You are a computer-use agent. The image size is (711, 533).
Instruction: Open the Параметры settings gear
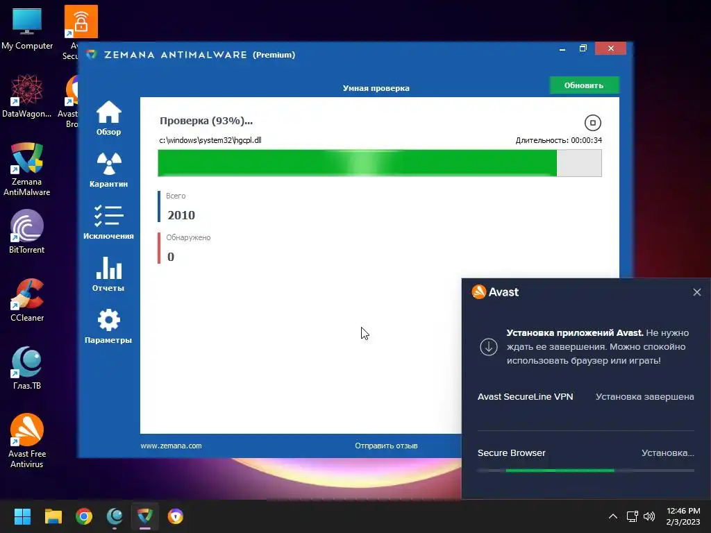pyautogui.click(x=108, y=326)
